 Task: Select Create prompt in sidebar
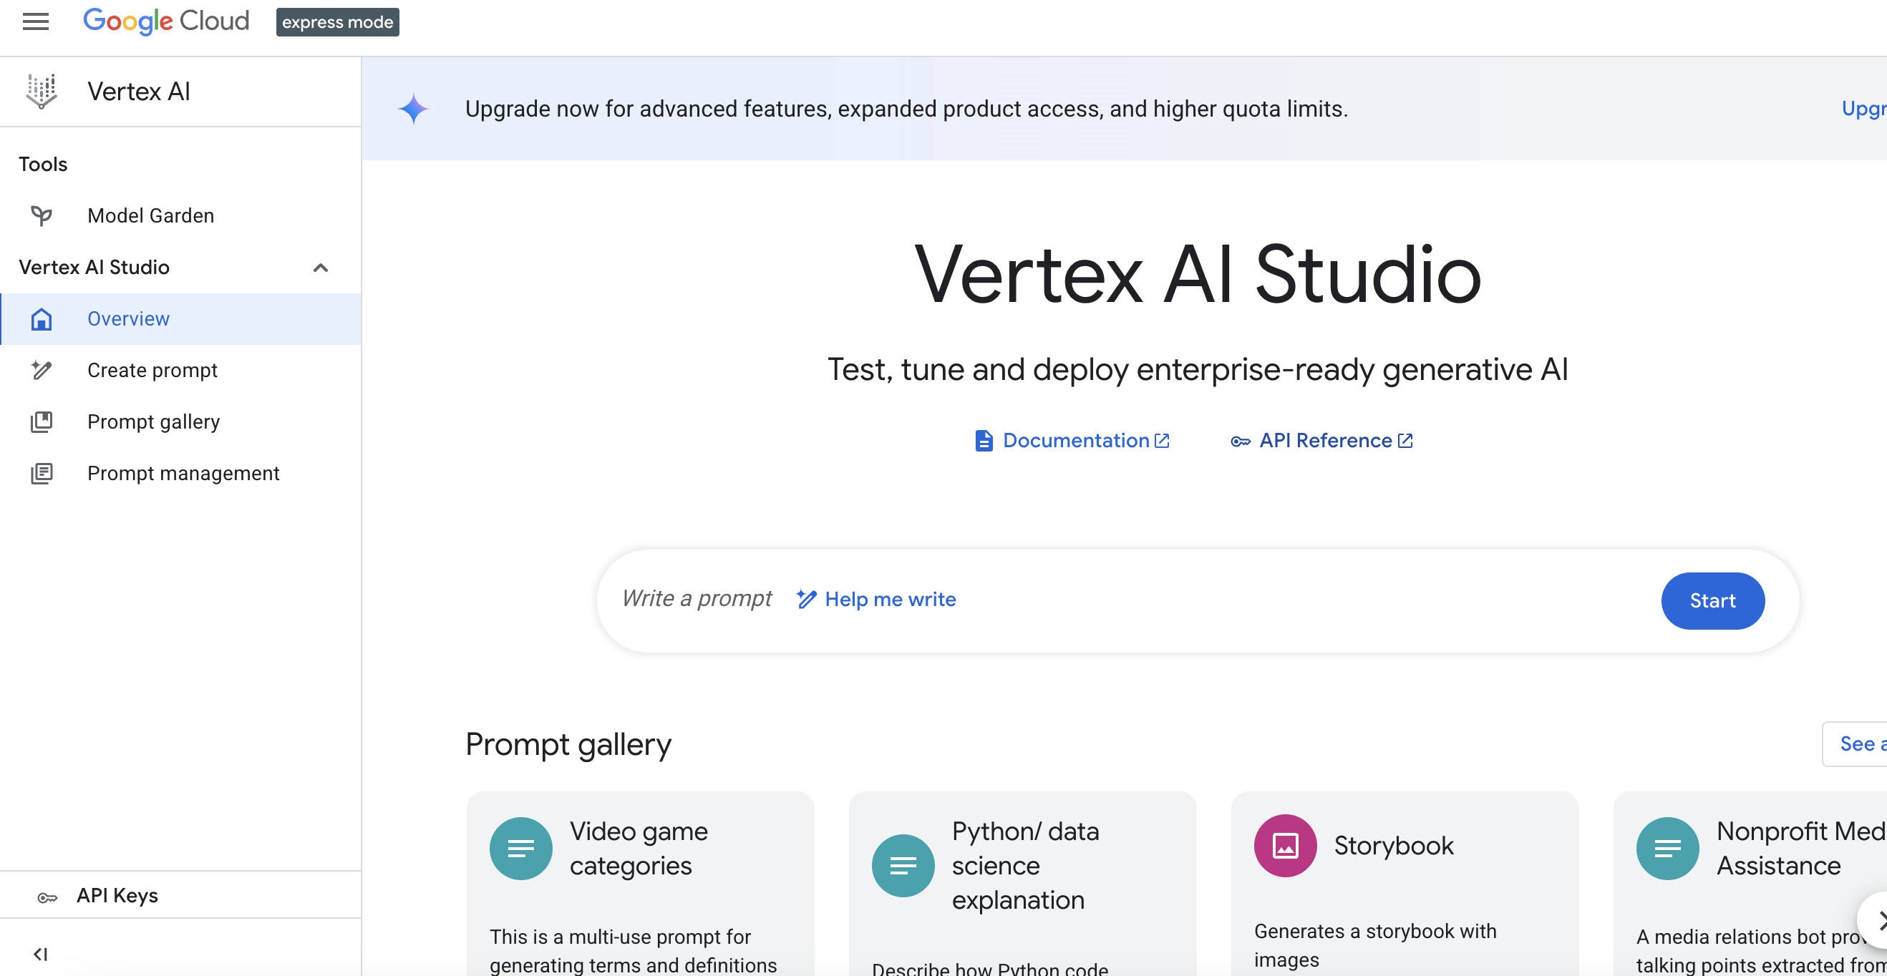pos(152,371)
